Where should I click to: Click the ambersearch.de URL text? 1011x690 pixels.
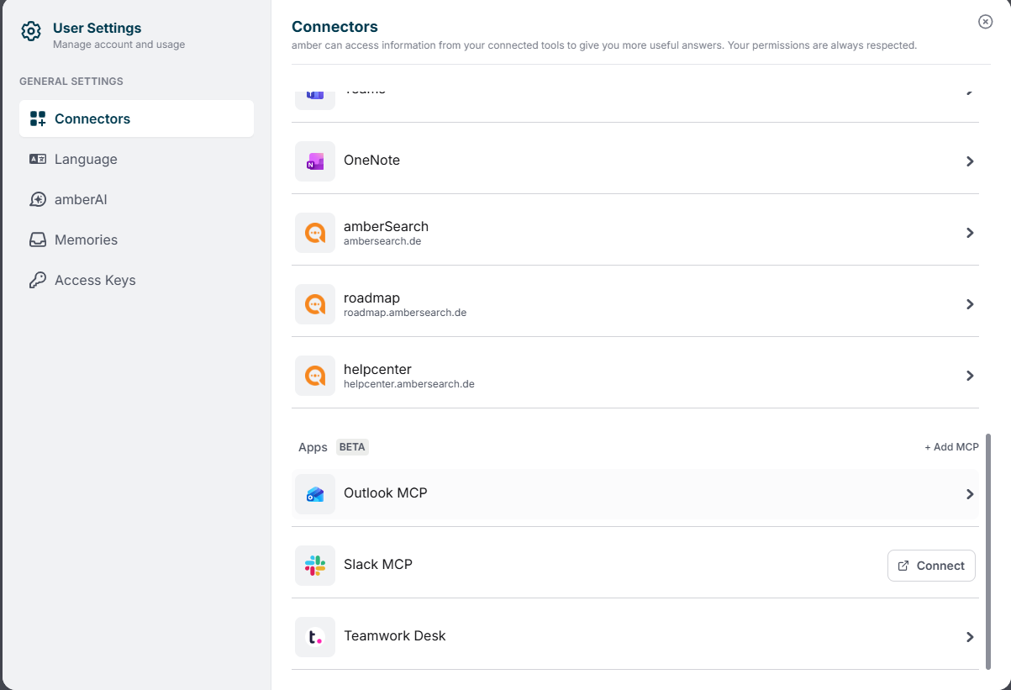point(382,241)
